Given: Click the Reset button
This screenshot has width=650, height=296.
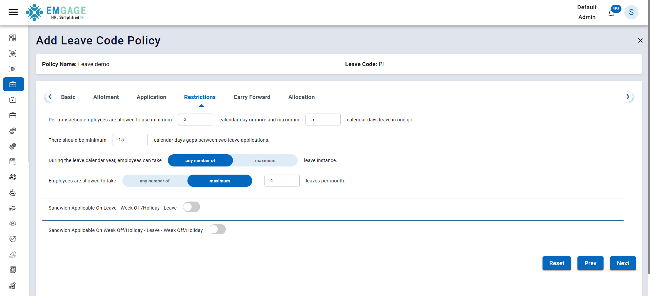Looking at the screenshot, I should [x=556, y=263].
